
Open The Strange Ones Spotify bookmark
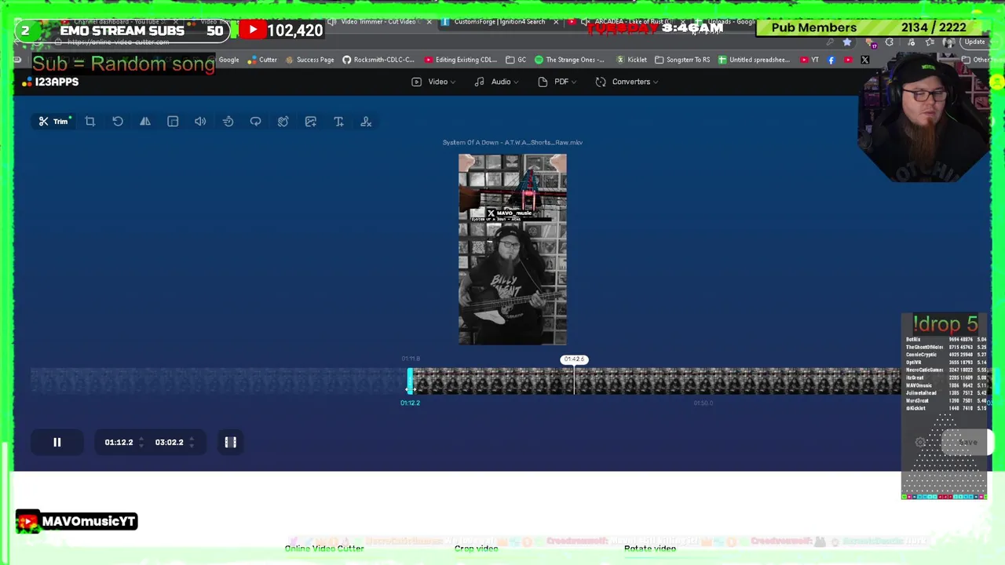[570, 60]
